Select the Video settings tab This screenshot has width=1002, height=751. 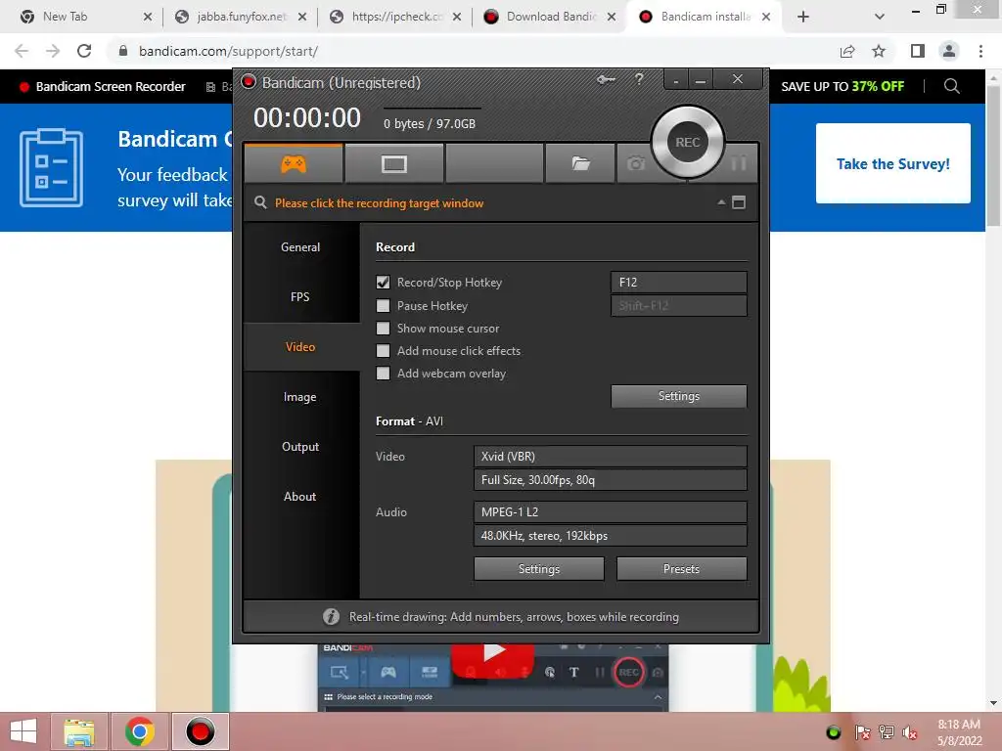coord(300,347)
